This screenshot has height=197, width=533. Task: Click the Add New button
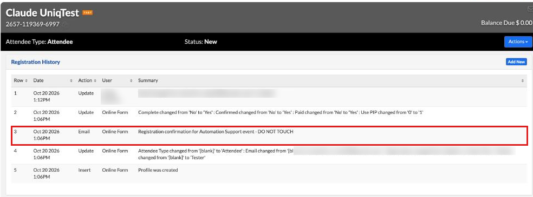point(516,62)
